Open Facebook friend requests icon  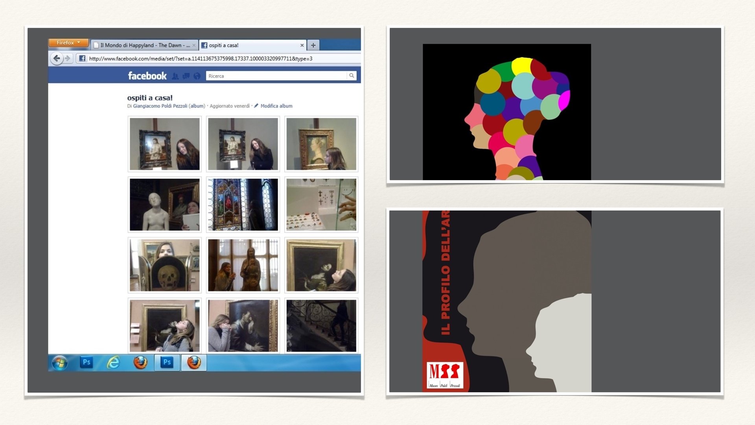click(175, 76)
